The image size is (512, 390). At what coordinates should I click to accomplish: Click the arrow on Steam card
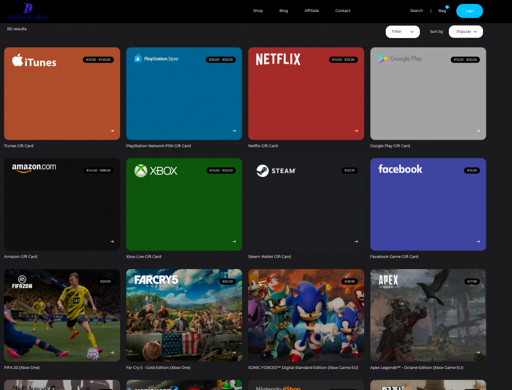pos(356,241)
